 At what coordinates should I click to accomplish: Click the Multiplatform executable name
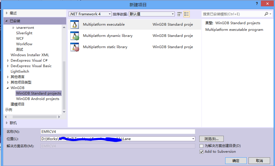104,24
